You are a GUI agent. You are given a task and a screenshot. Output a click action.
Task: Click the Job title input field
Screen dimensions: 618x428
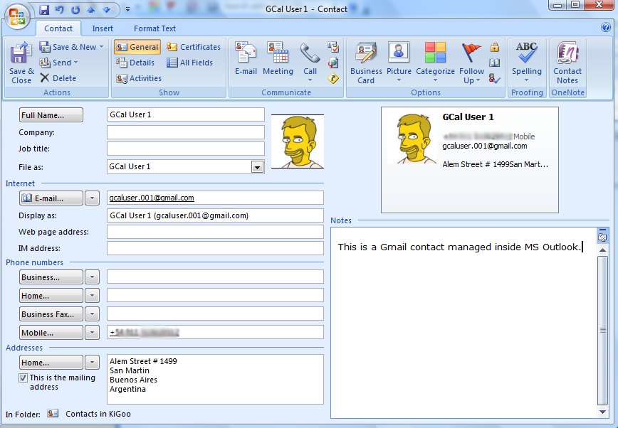coord(186,149)
